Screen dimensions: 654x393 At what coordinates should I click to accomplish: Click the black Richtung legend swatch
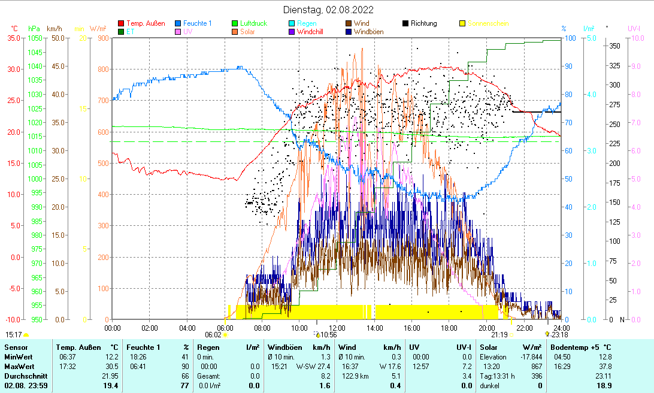[405, 23]
